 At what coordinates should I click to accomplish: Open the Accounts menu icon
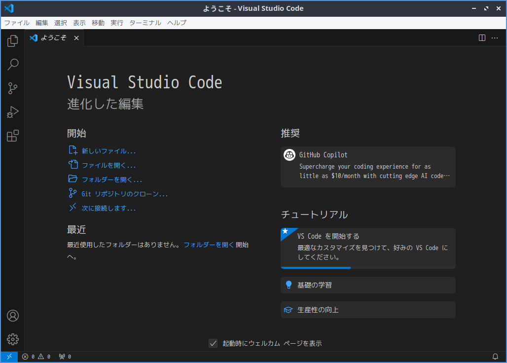click(x=13, y=316)
